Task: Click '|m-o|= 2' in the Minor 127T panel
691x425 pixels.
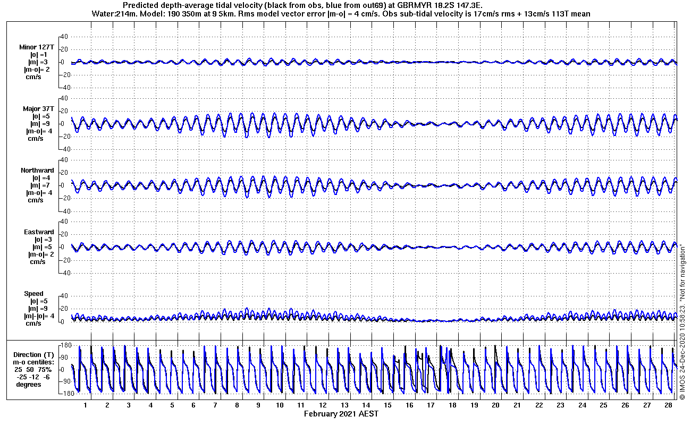Action: coord(37,70)
